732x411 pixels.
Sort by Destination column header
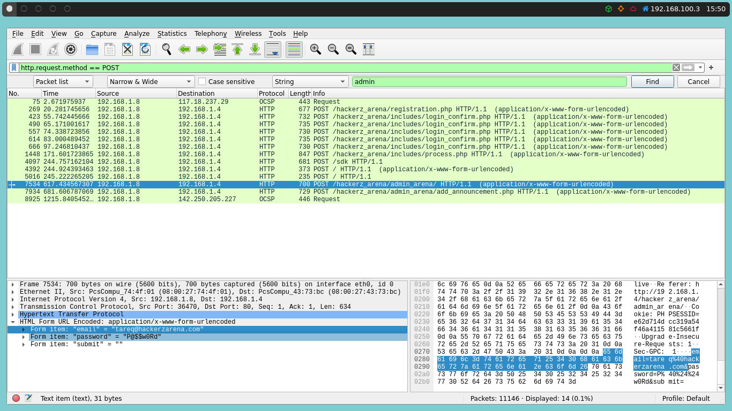pyautogui.click(x=217, y=93)
